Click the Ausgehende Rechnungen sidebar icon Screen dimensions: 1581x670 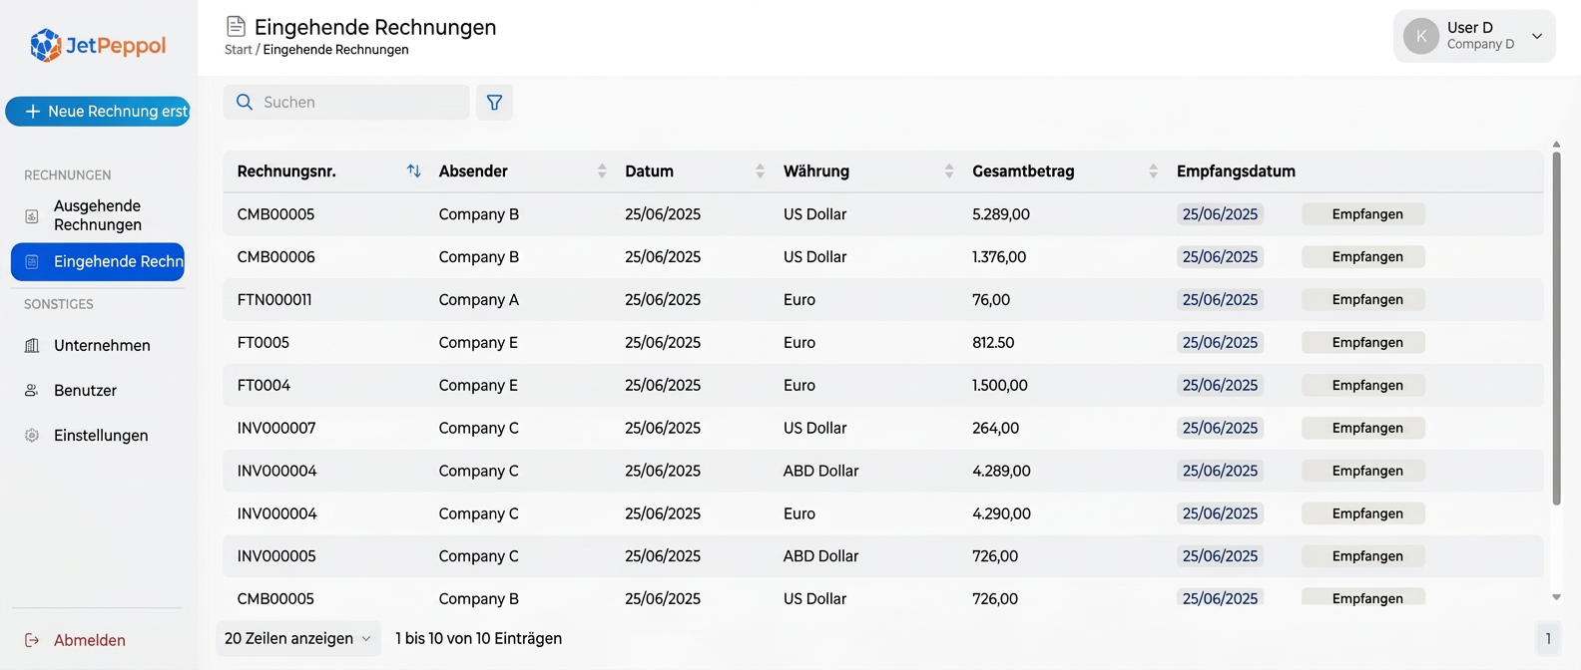32,215
